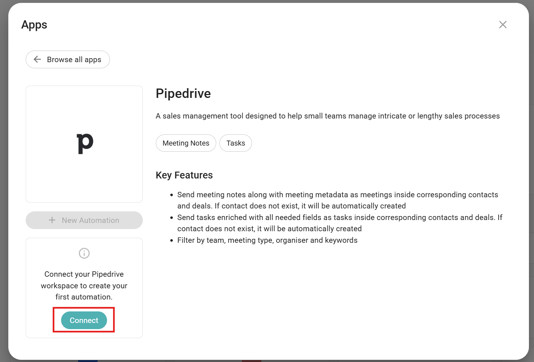Click the Connect your Pipedrive workspace message
The width and height of the screenshot is (534, 362).
pos(84,285)
